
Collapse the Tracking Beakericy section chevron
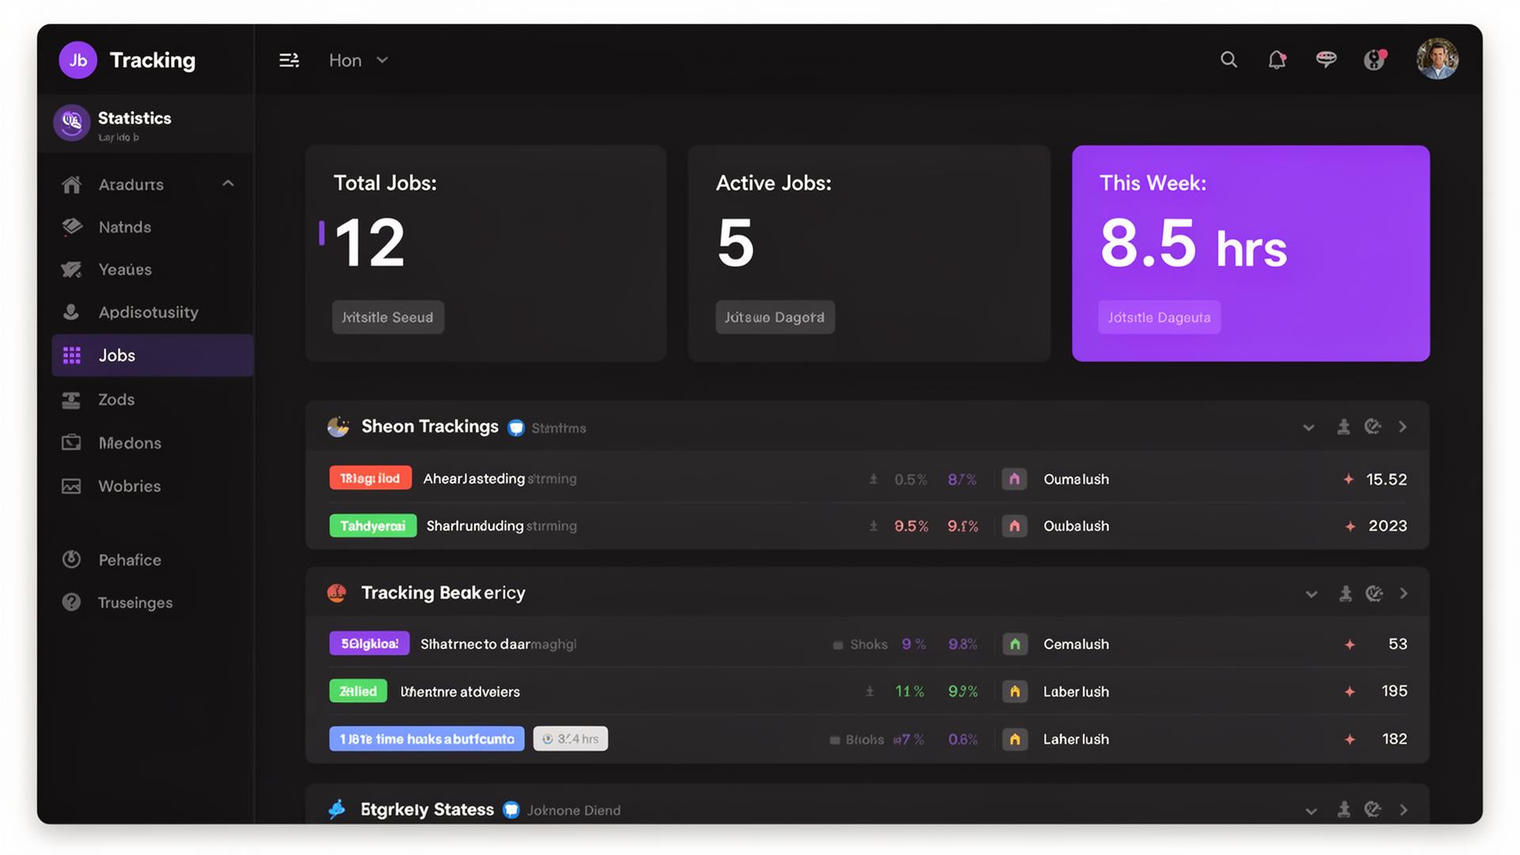(1312, 595)
